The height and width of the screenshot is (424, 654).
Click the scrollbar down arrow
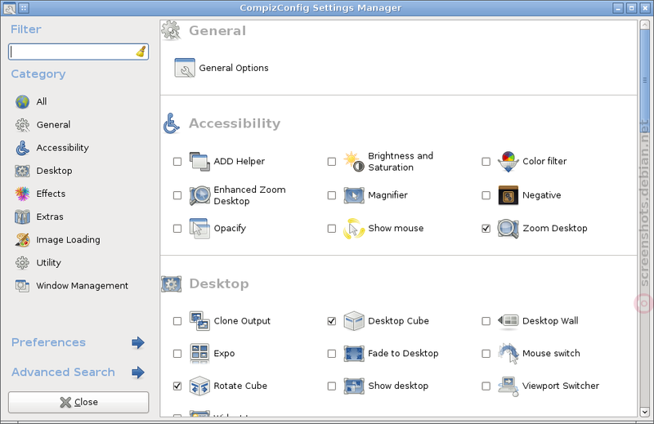pos(644,412)
